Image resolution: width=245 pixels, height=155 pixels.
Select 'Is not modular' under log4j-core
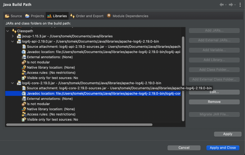point(38,104)
